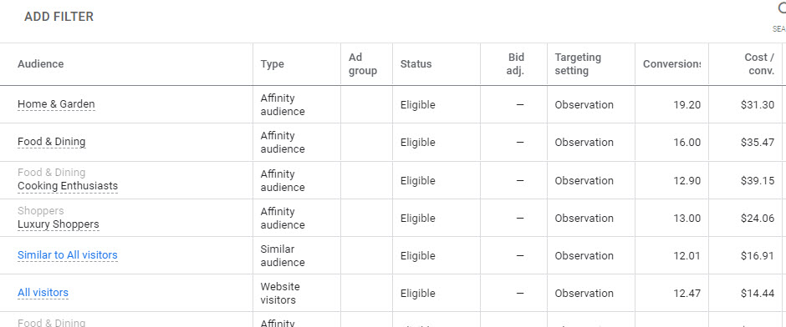Sort by the Targeting setting column

[x=578, y=64]
